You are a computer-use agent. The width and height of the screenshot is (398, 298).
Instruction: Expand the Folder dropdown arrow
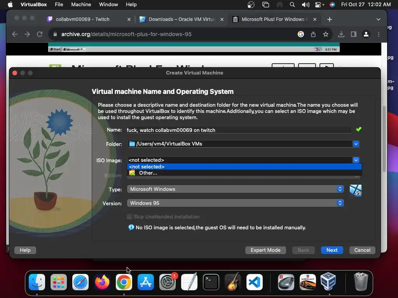tap(356, 144)
